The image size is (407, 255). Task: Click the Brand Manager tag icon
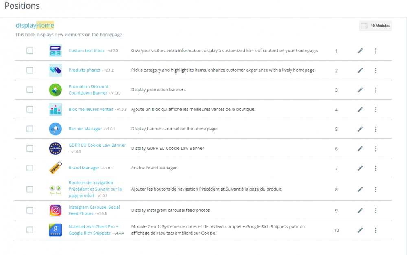[55, 168]
